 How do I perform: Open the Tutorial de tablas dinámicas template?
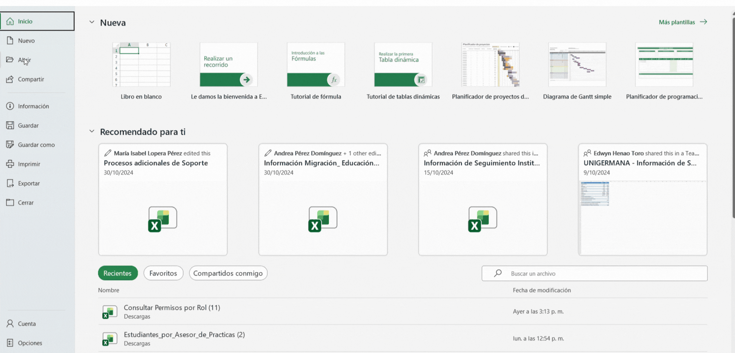pos(403,72)
